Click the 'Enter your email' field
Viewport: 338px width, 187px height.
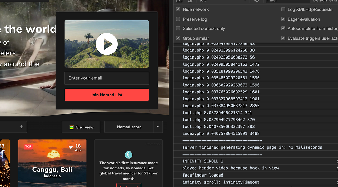click(x=107, y=78)
